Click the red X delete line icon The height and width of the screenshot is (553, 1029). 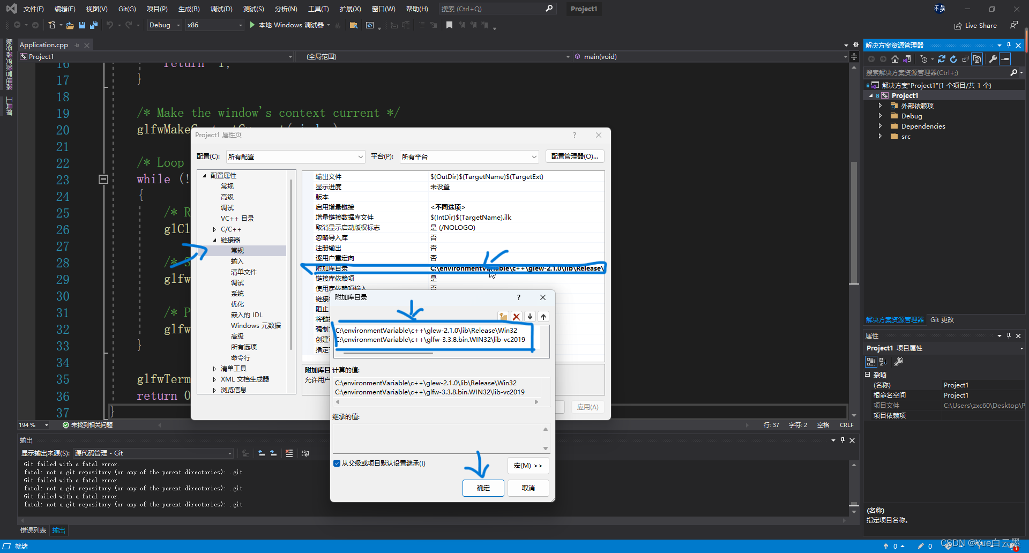coord(517,317)
